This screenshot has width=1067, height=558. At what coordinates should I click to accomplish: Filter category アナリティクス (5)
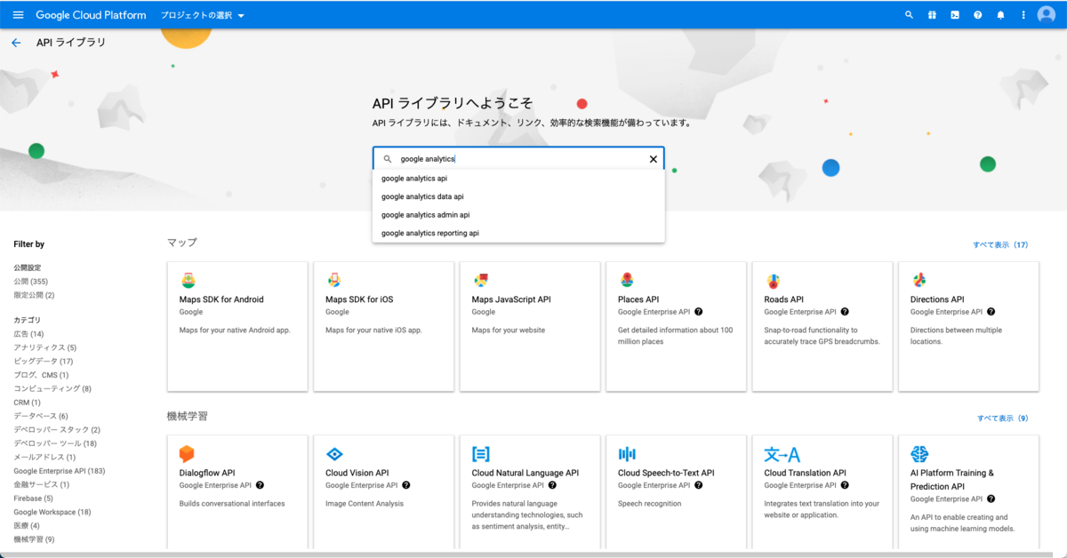coord(45,347)
